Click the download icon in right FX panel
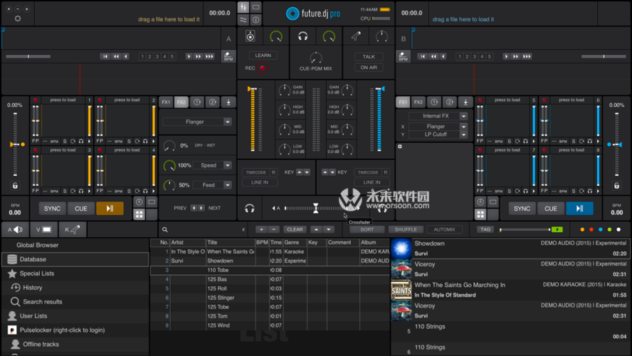The width and height of the screenshot is (632, 356). [x=465, y=102]
